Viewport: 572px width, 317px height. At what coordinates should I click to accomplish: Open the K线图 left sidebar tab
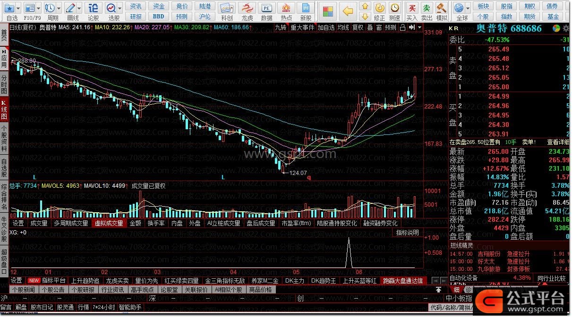[4, 110]
